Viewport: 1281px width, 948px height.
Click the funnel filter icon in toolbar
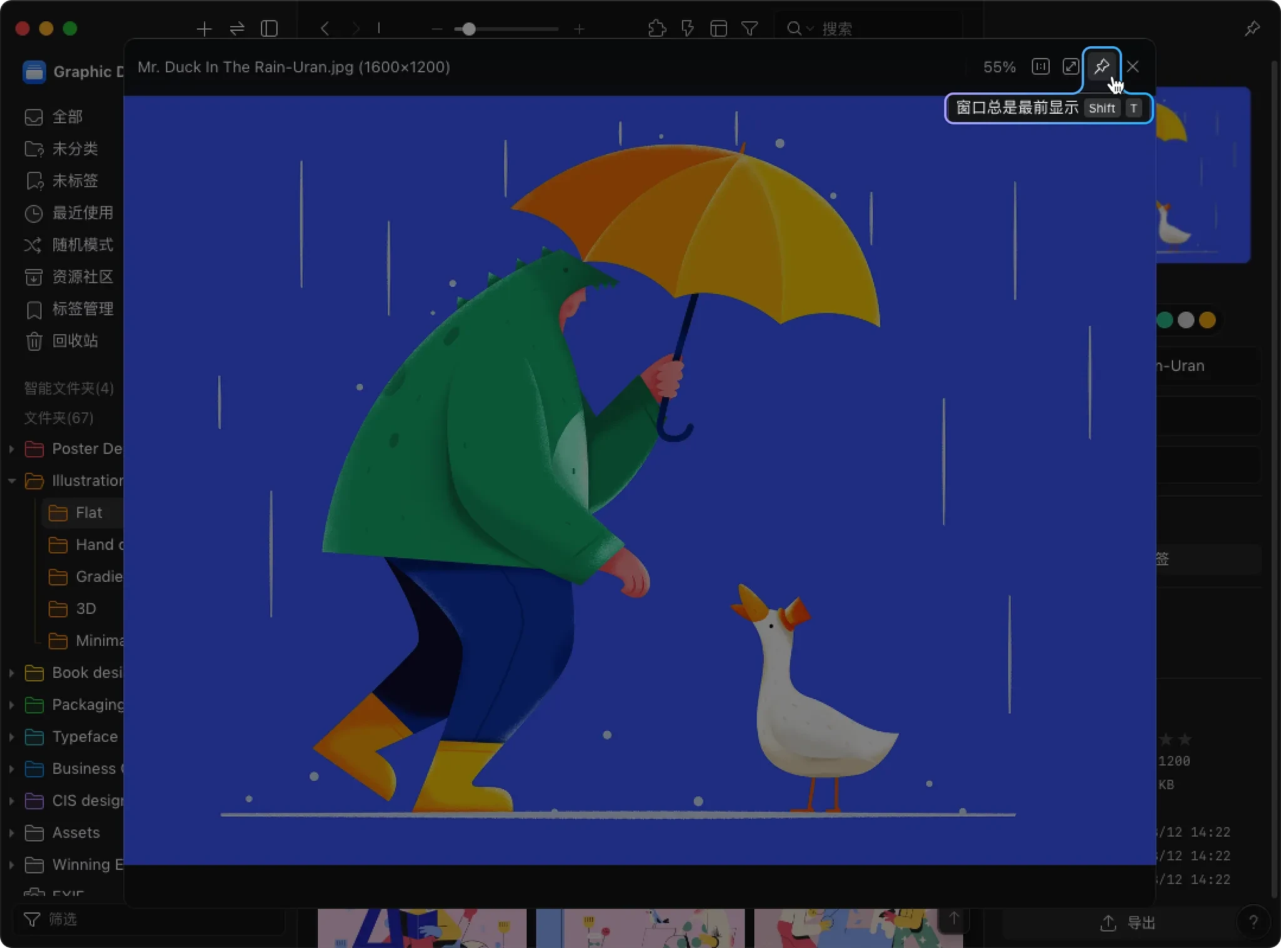[749, 29]
